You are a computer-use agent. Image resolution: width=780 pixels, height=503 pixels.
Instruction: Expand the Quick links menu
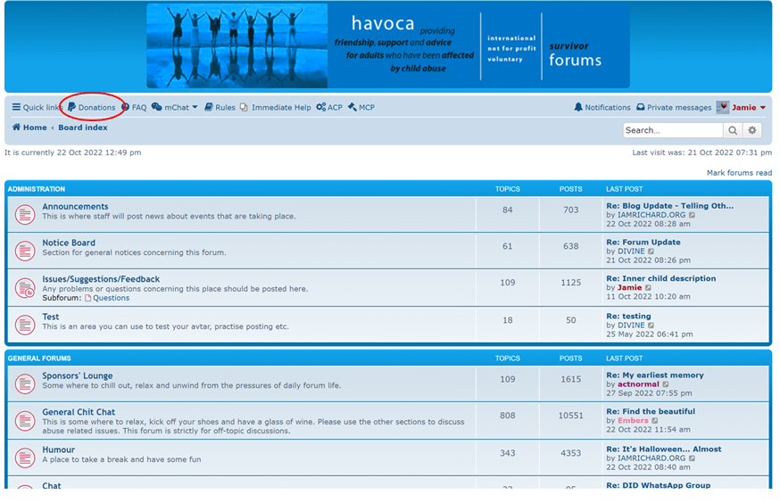[37, 108]
